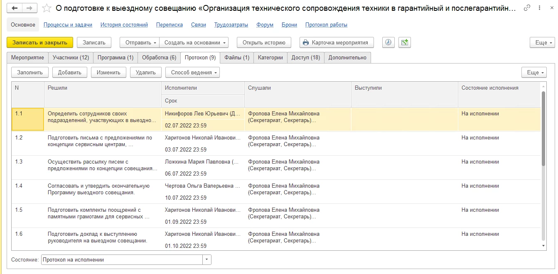This screenshot has height=274, width=558.
Task: Expand the Способ ведения dropdown
Action: click(192, 72)
